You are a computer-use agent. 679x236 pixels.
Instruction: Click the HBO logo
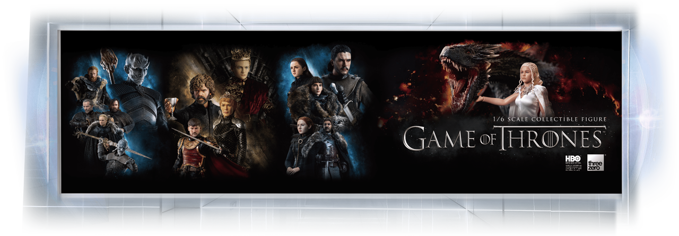tap(573, 159)
